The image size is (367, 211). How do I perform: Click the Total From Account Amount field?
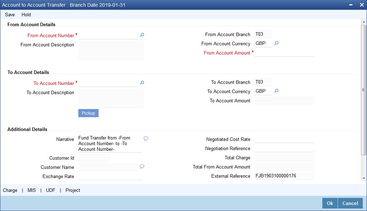tap(284, 167)
